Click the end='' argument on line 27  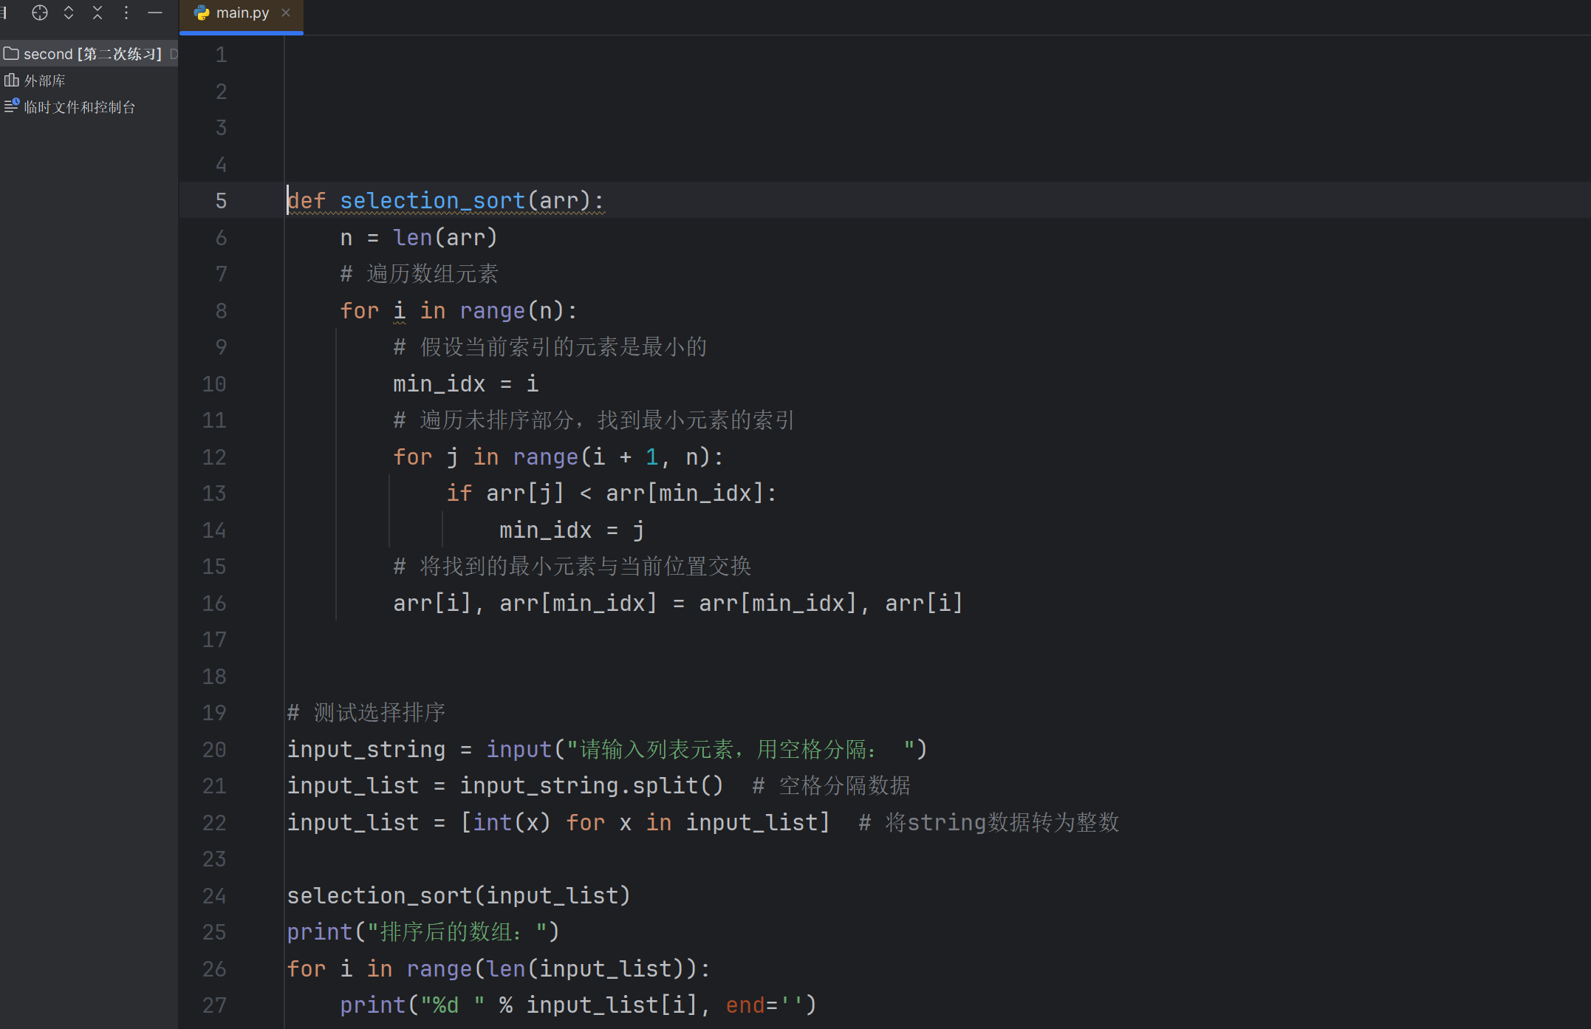(x=764, y=1005)
